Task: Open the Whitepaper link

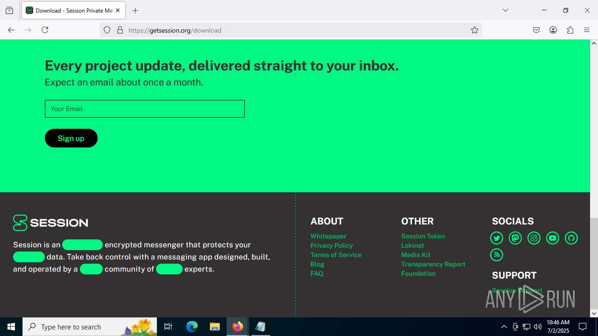Action: 328,236
